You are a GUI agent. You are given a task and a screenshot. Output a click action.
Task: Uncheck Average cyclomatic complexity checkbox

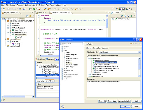point(94,62)
